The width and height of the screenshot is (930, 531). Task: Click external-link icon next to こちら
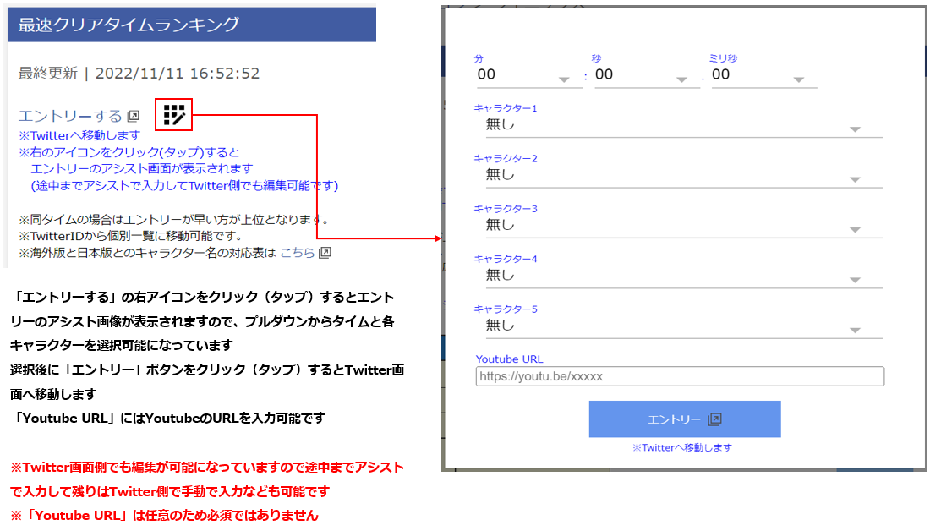(325, 253)
